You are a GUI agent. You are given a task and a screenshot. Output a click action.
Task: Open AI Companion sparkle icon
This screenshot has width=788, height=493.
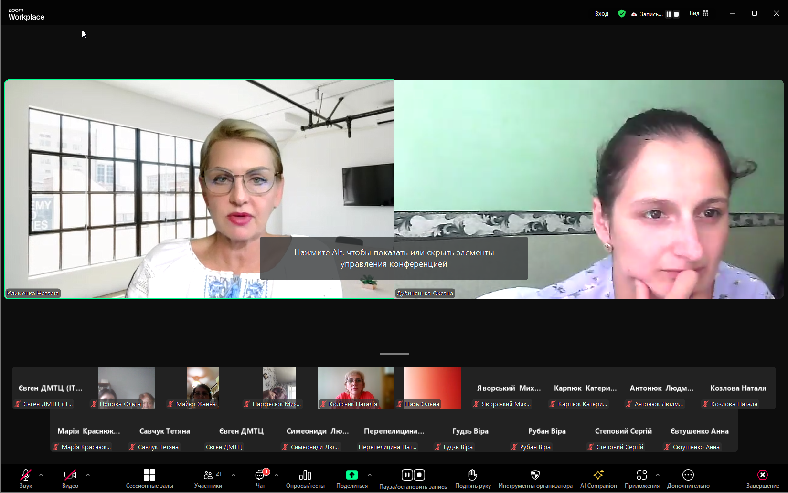pyautogui.click(x=598, y=475)
